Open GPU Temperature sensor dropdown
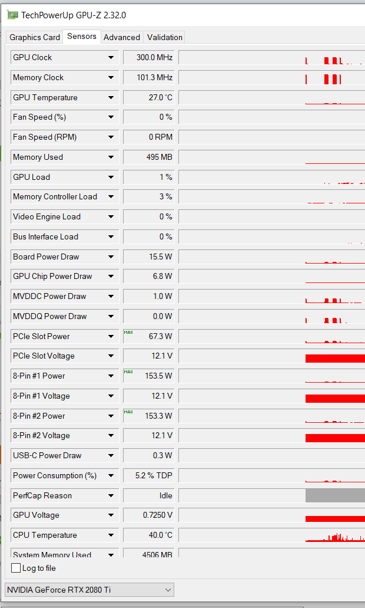Screen dimensions: 365x608 pyautogui.click(x=111, y=97)
